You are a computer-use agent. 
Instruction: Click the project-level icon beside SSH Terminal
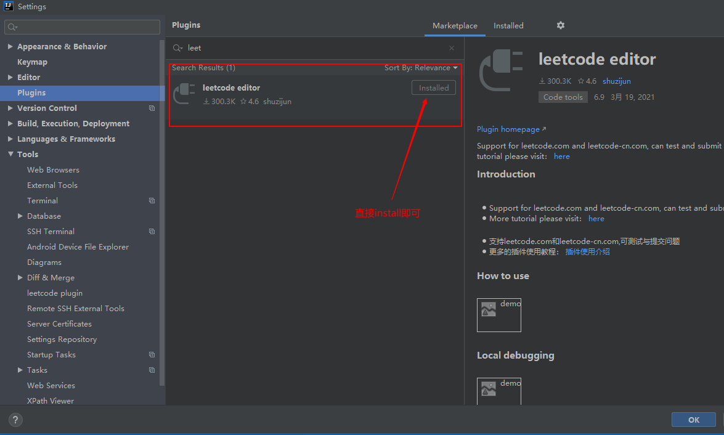[152, 231]
